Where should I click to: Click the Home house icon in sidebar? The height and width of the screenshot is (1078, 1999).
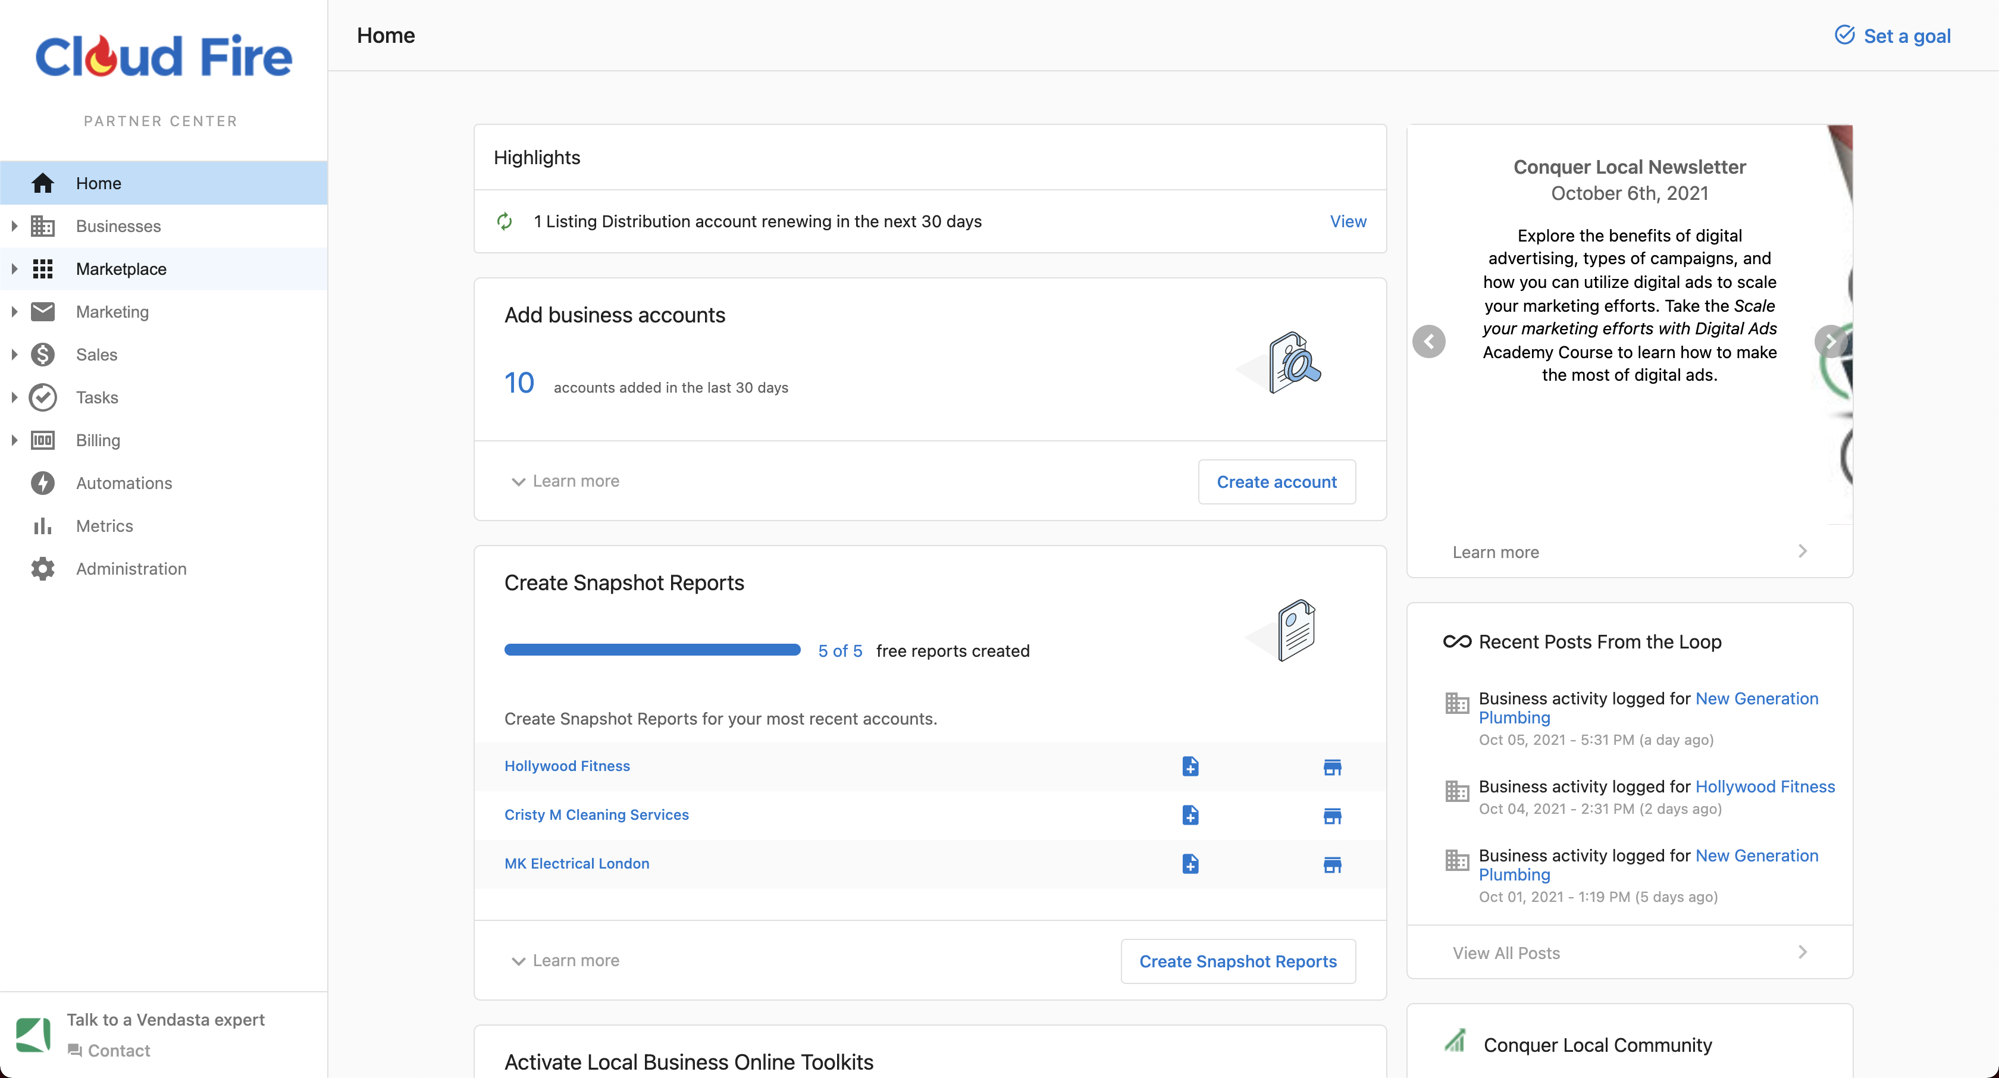coord(43,183)
